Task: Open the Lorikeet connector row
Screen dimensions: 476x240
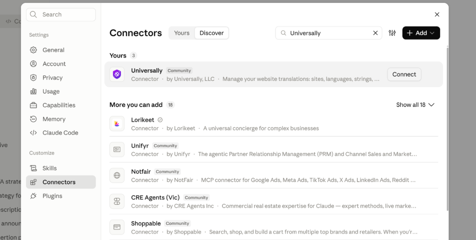Action: [273, 123]
